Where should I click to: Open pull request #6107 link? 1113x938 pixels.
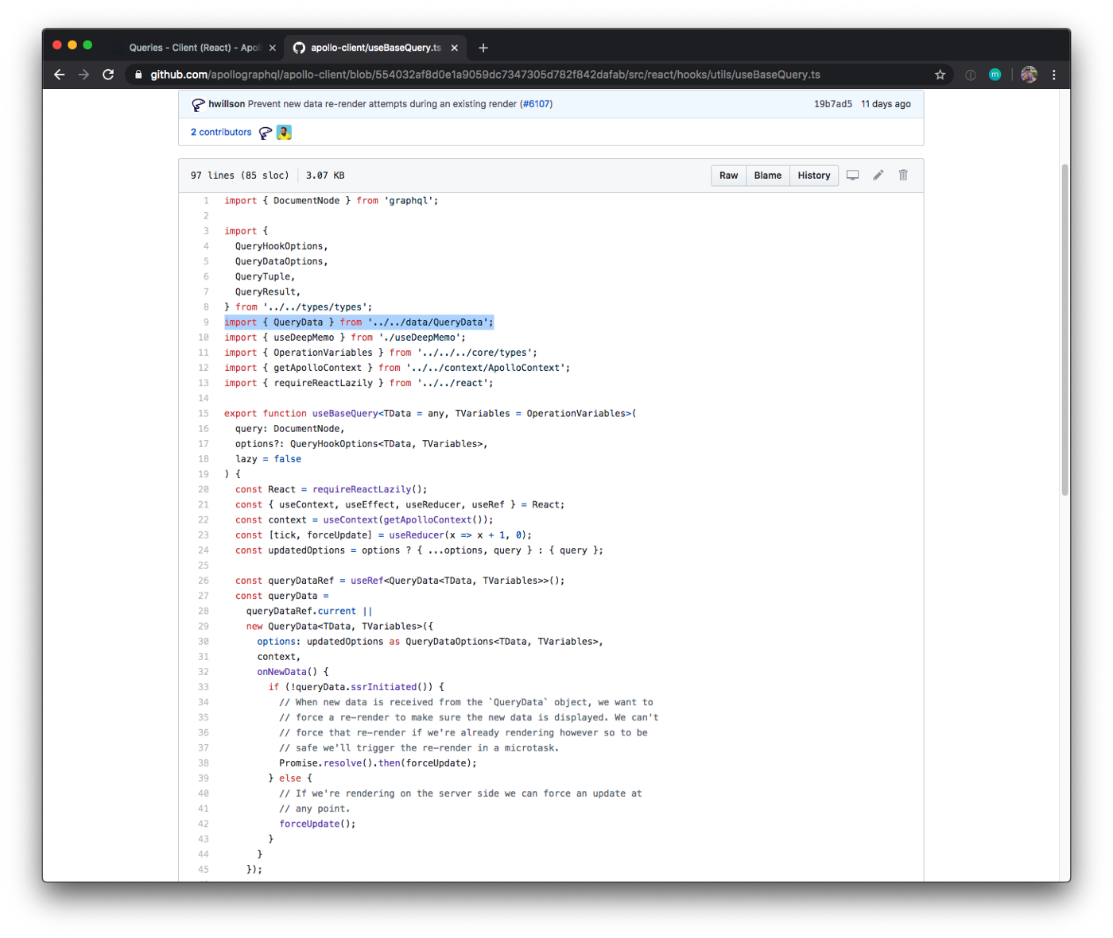pos(537,104)
